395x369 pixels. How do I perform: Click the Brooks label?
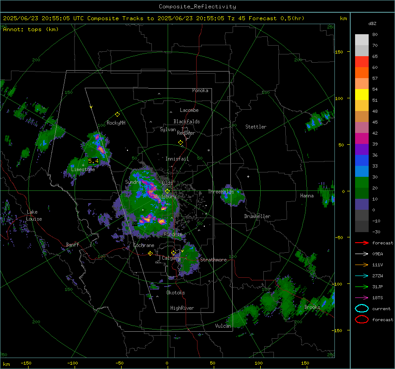click(x=312, y=307)
